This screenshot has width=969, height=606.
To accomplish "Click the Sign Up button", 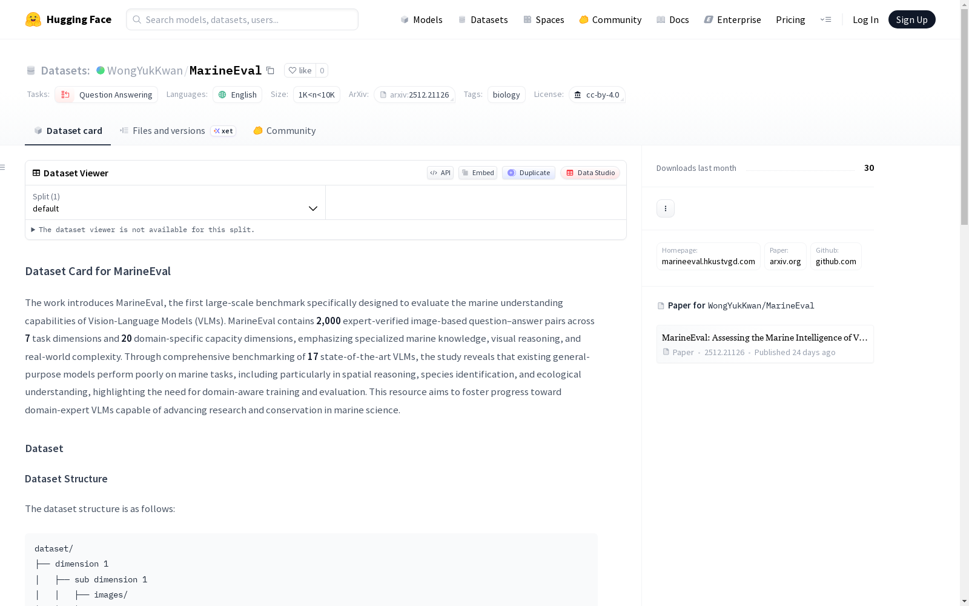I will click(x=911, y=19).
